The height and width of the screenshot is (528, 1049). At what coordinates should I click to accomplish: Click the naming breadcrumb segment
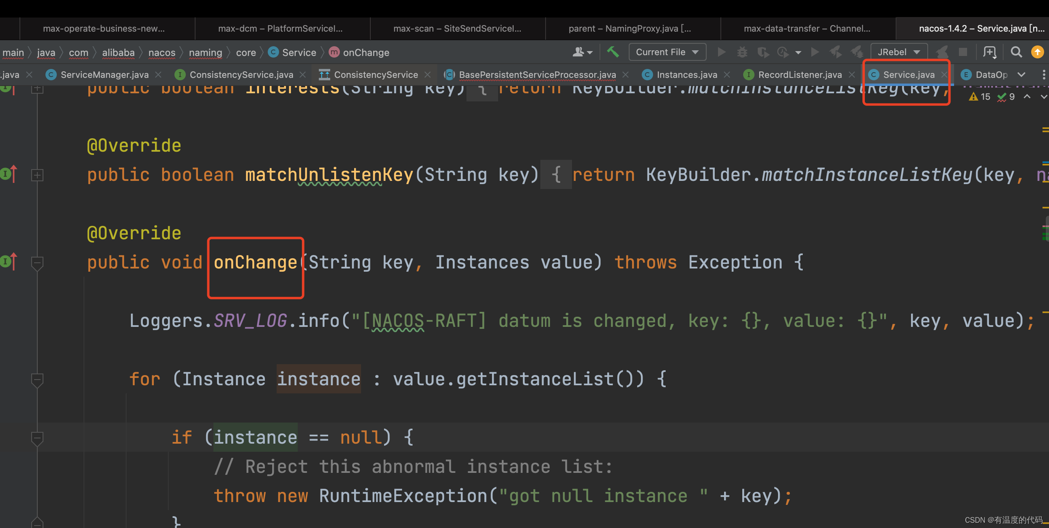coord(205,52)
